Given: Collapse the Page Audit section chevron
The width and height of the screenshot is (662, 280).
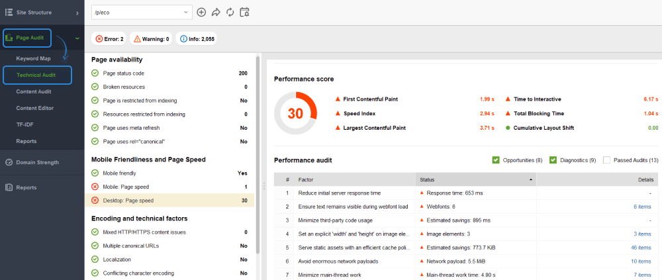Looking at the screenshot, I should 77,38.
